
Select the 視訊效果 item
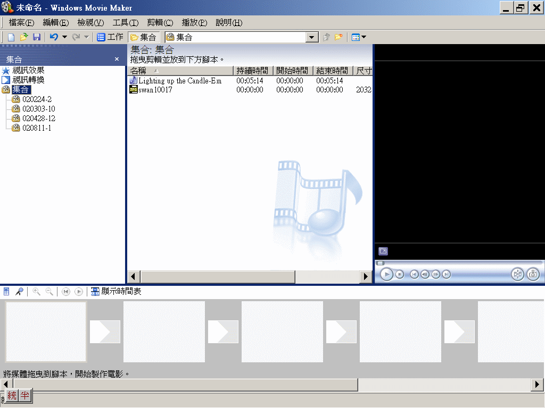28,70
